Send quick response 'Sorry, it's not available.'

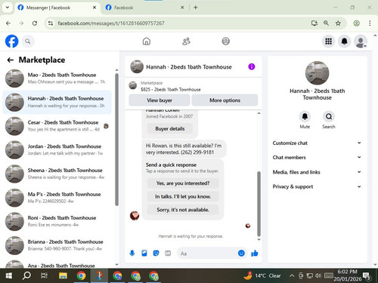pyautogui.click(x=183, y=210)
